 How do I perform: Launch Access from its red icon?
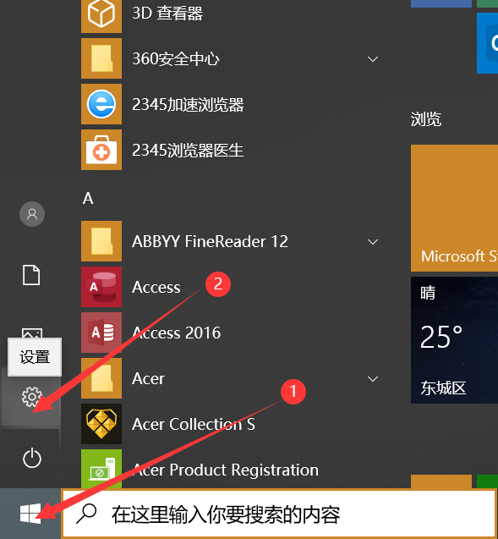[x=101, y=287]
